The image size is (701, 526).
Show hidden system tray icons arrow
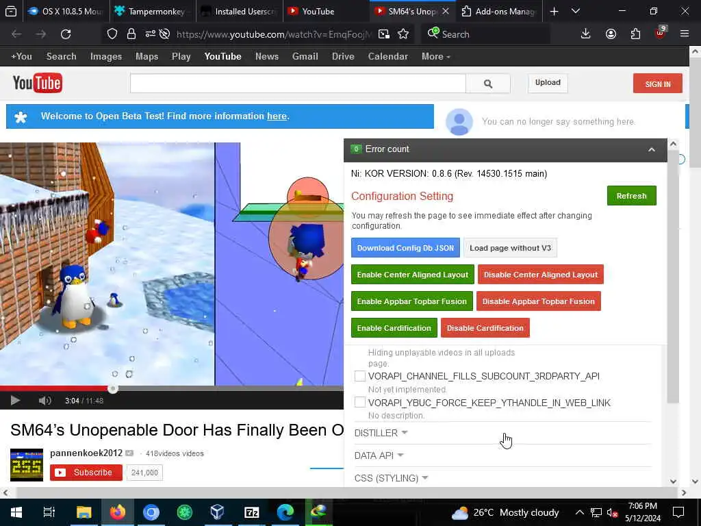[579, 512]
